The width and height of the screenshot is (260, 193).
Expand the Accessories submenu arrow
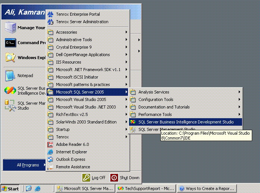click(126, 32)
